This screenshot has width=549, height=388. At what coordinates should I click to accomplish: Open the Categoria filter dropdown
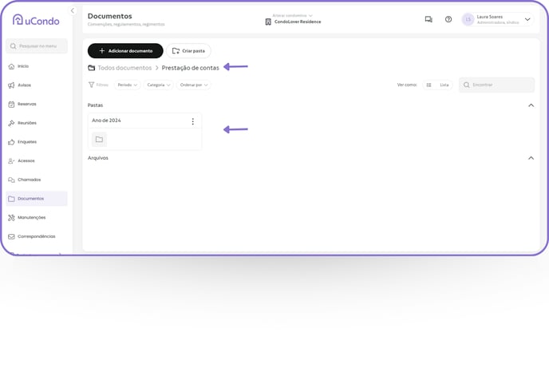click(x=158, y=85)
